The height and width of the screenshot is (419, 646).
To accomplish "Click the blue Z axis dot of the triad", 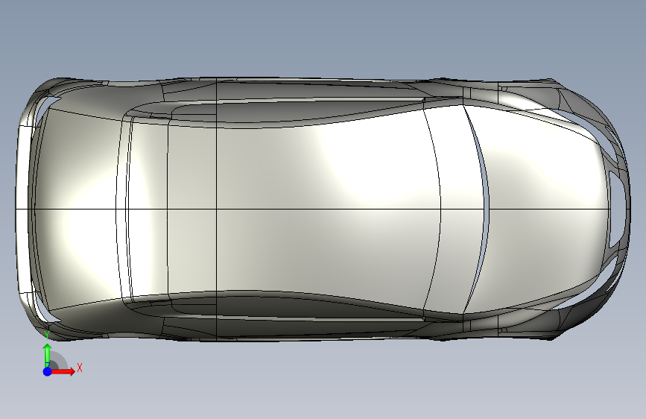I will coord(48,371).
